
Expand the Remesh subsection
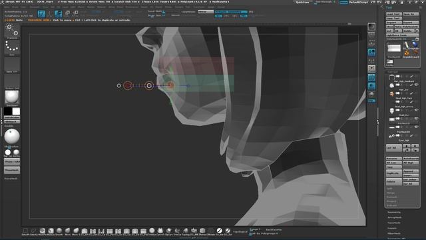click(391, 197)
